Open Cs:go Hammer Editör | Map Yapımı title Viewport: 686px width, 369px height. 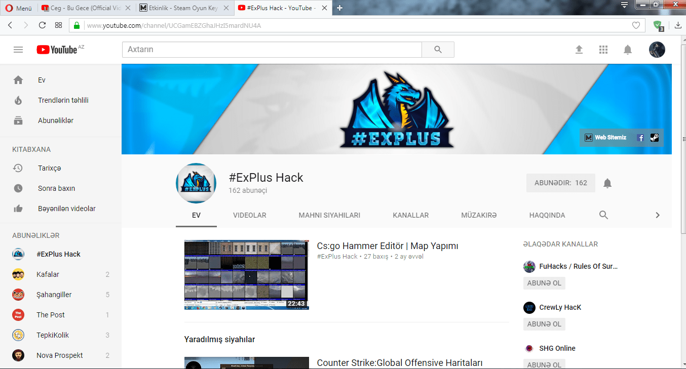point(388,246)
